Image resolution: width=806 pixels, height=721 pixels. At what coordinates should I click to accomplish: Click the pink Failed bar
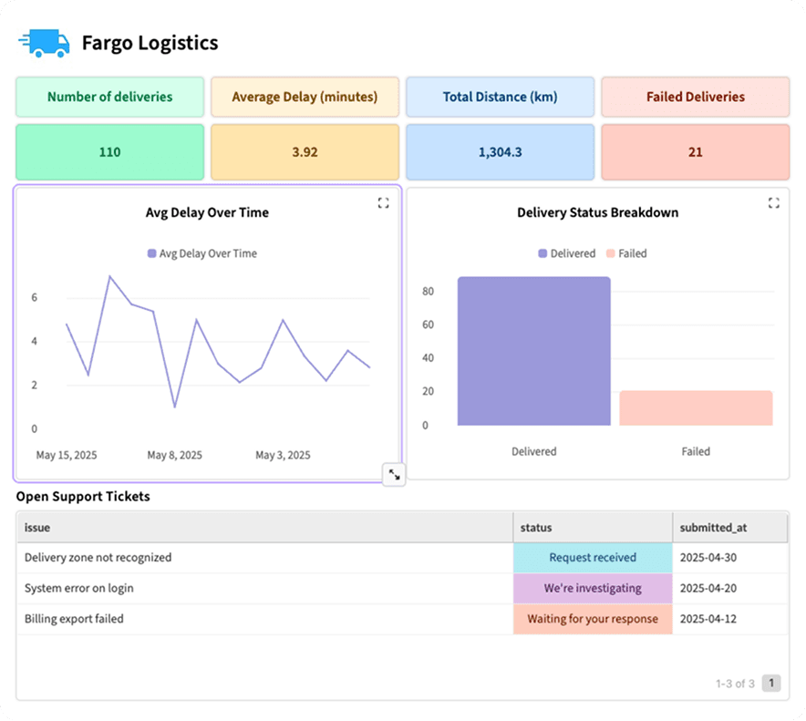(696, 408)
